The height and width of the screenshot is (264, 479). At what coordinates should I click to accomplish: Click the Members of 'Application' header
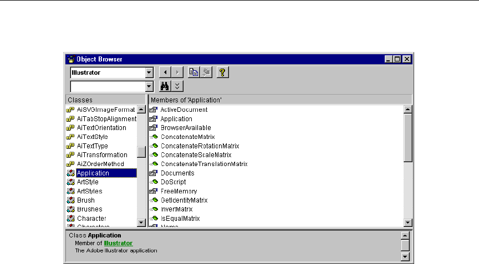[x=280, y=100]
